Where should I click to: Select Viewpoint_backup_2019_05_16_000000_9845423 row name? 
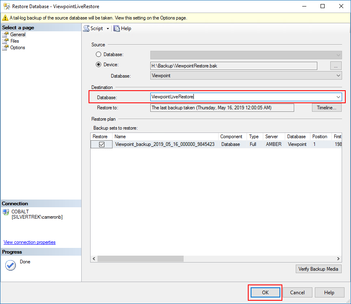[165, 144]
